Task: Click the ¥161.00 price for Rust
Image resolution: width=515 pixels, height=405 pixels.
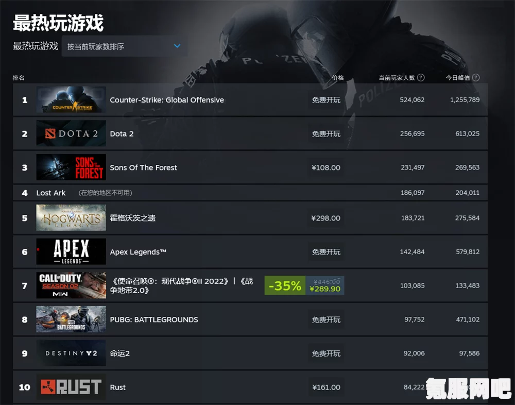Action: pyautogui.click(x=326, y=387)
